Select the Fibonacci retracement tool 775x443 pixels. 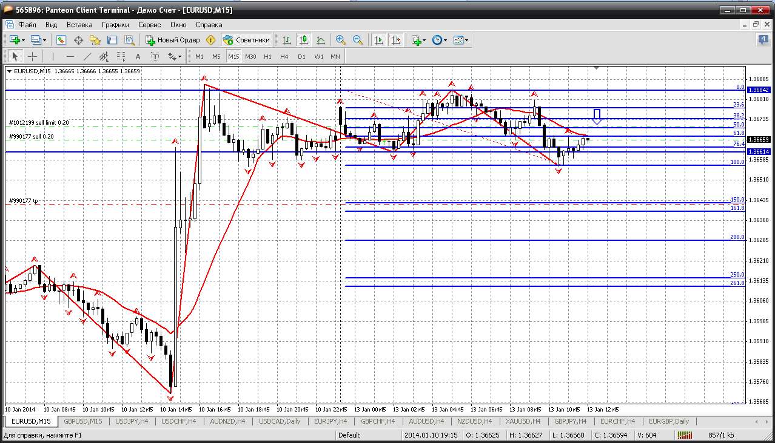[x=121, y=56]
